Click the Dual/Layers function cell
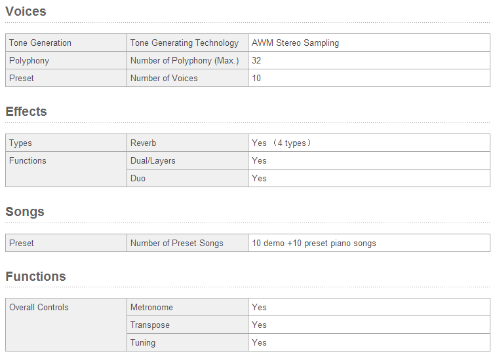 point(153,161)
